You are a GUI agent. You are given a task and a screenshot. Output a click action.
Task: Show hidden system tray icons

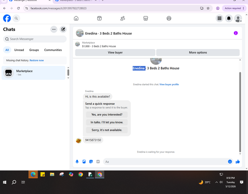216,182
